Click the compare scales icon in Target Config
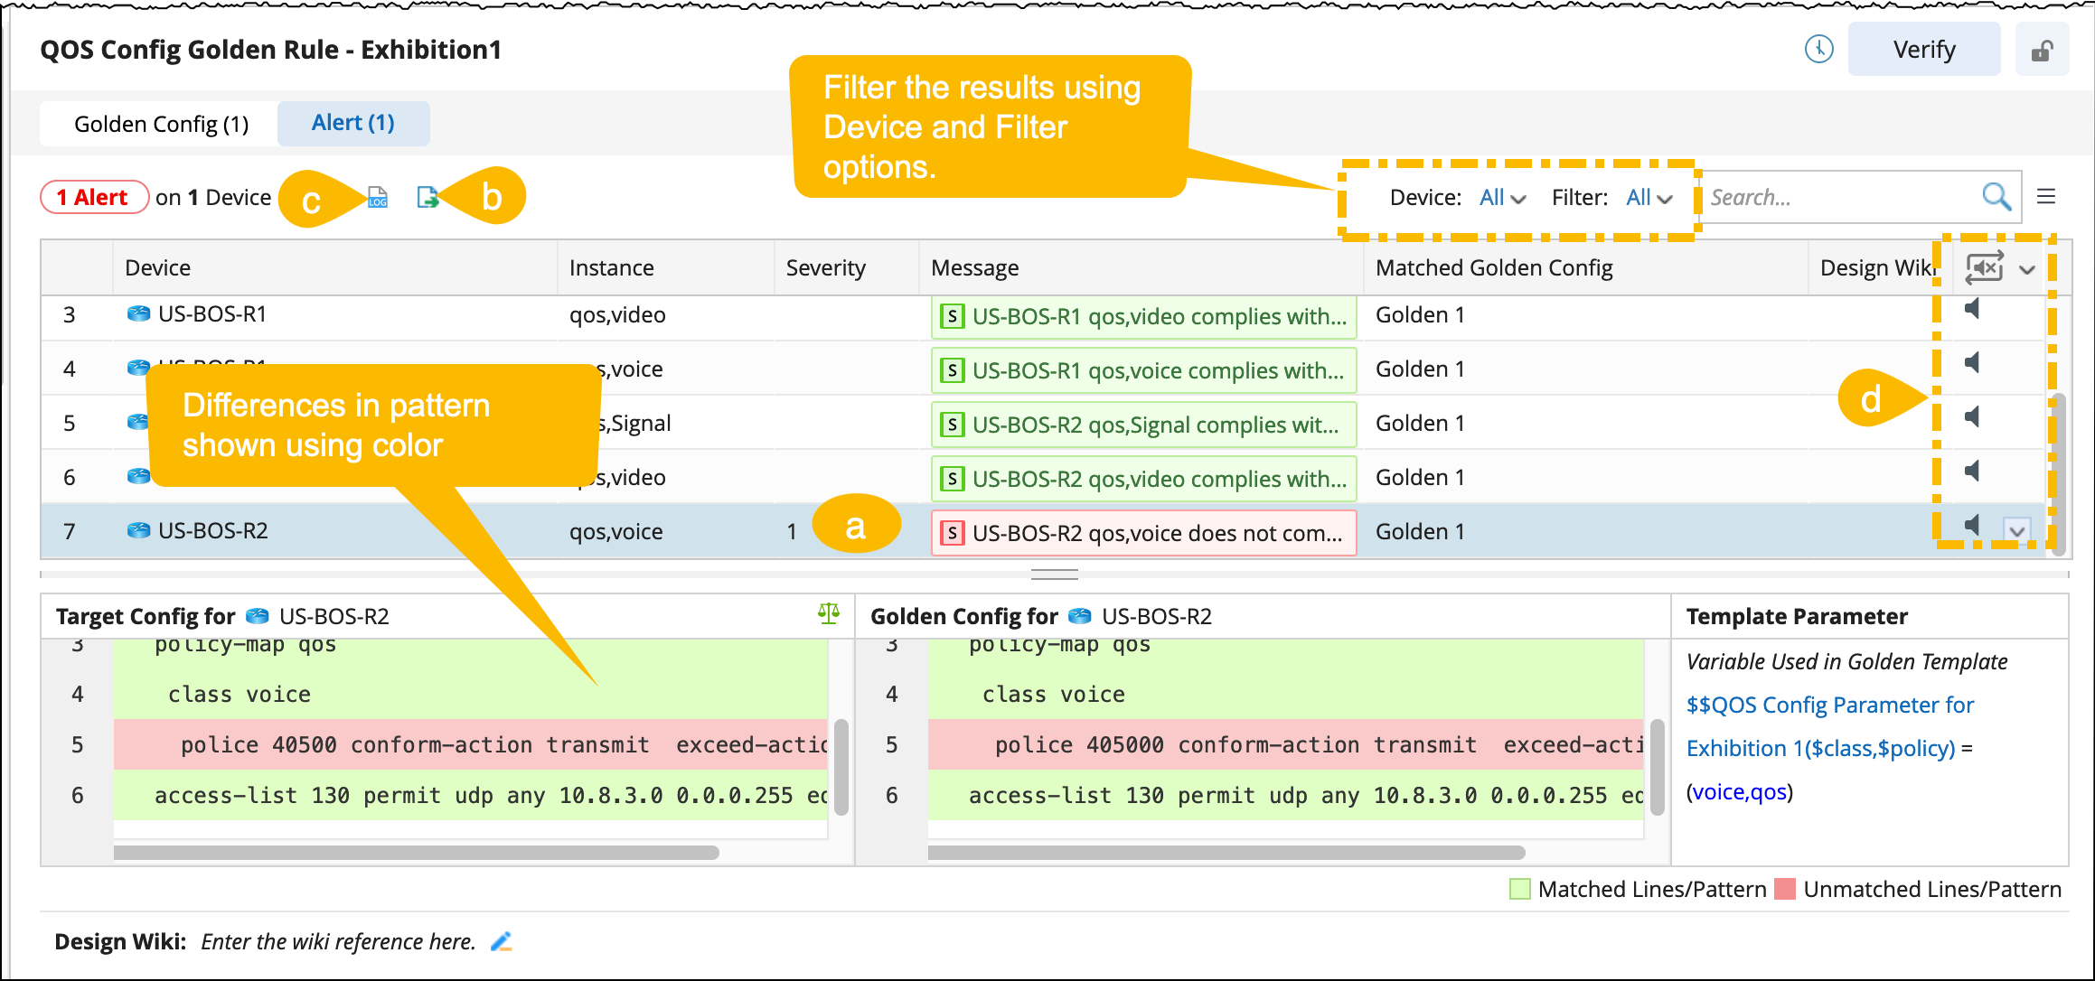The width and height of the screenshot is (2095, 981). pos(828,614)
